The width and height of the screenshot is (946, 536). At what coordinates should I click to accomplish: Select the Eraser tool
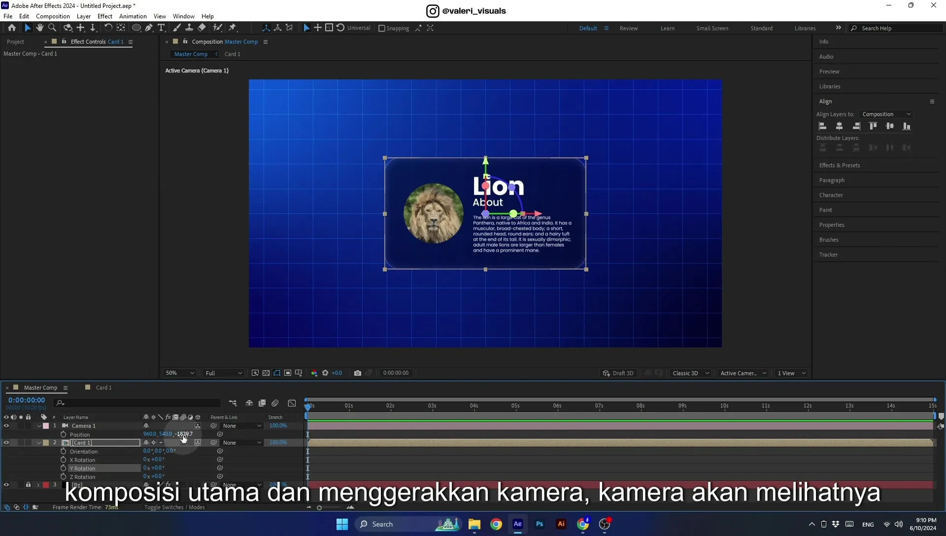pyautogui.click(x=202, y=28)
